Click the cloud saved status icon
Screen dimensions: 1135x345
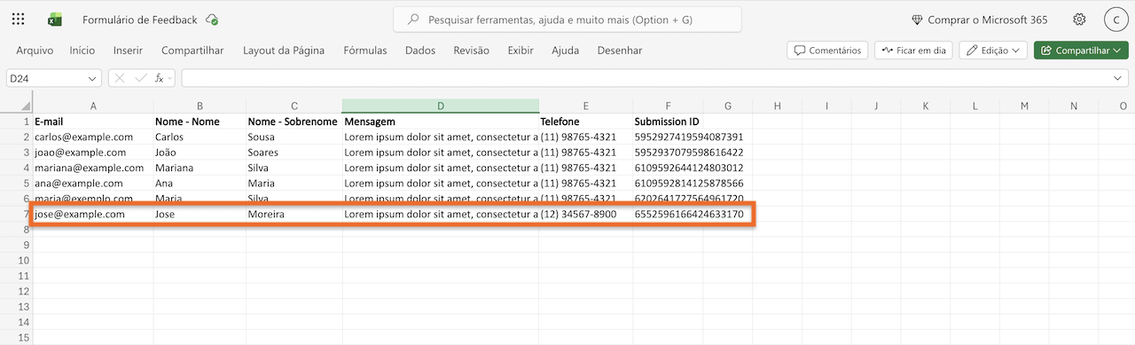pyautogui.click(x=211, y=20)
